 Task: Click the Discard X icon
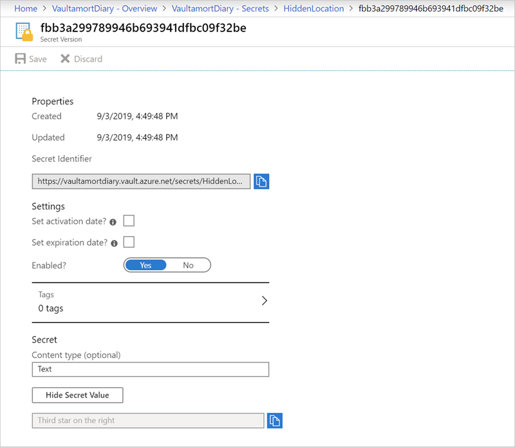click(65, 59)
